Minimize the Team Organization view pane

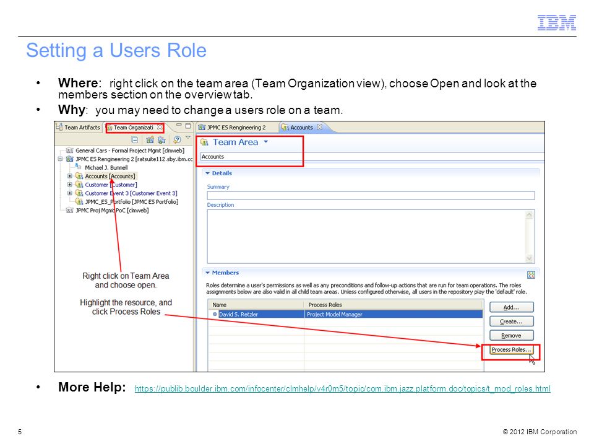click(x=179, y=125)
